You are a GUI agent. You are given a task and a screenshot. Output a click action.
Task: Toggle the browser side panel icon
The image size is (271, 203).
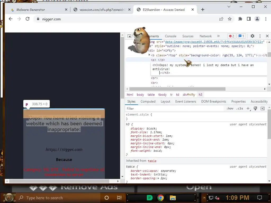pos(249,19)
